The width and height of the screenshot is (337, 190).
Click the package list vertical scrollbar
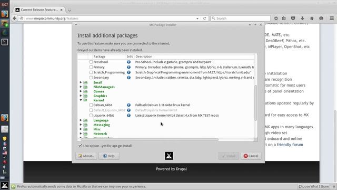255,103
